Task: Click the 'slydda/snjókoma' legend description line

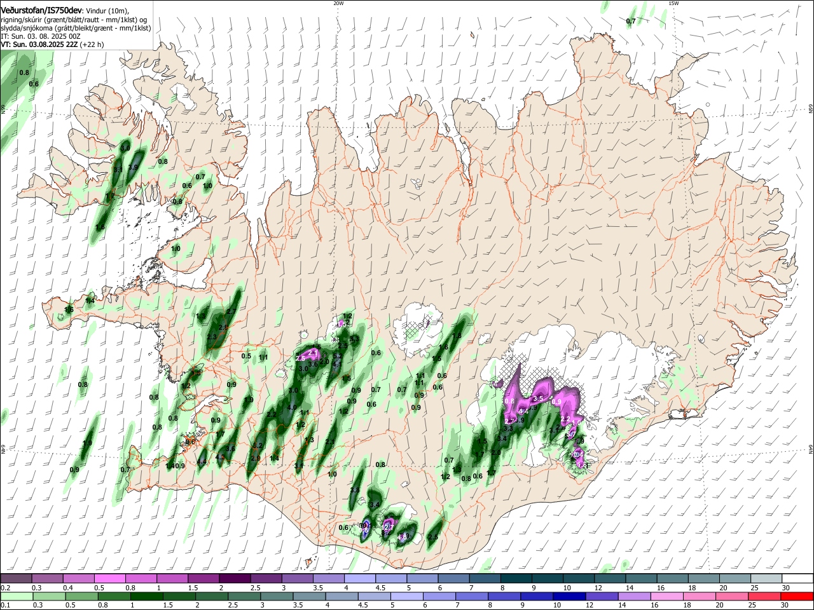Action: pyautogui.click(x=76, y=28)
